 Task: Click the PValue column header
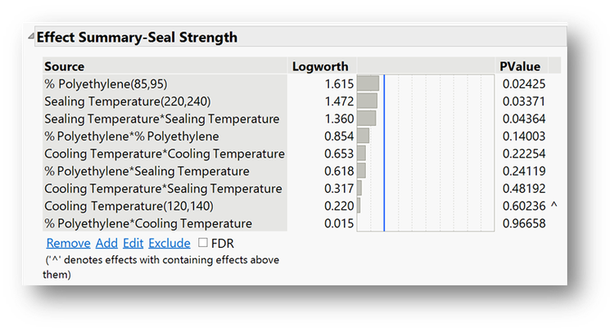[x=518, y=66]
